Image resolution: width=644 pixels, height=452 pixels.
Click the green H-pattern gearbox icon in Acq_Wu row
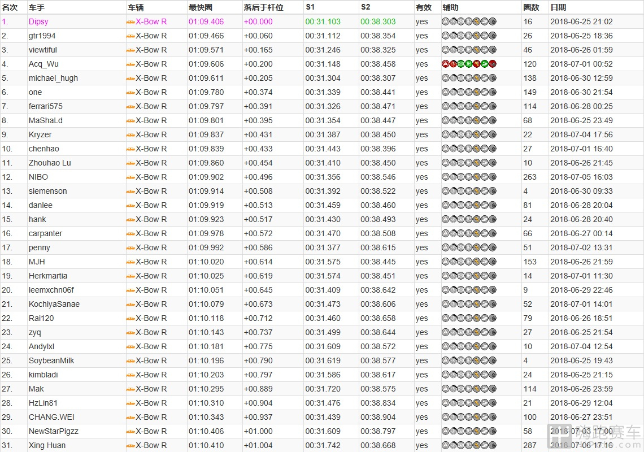469,64
